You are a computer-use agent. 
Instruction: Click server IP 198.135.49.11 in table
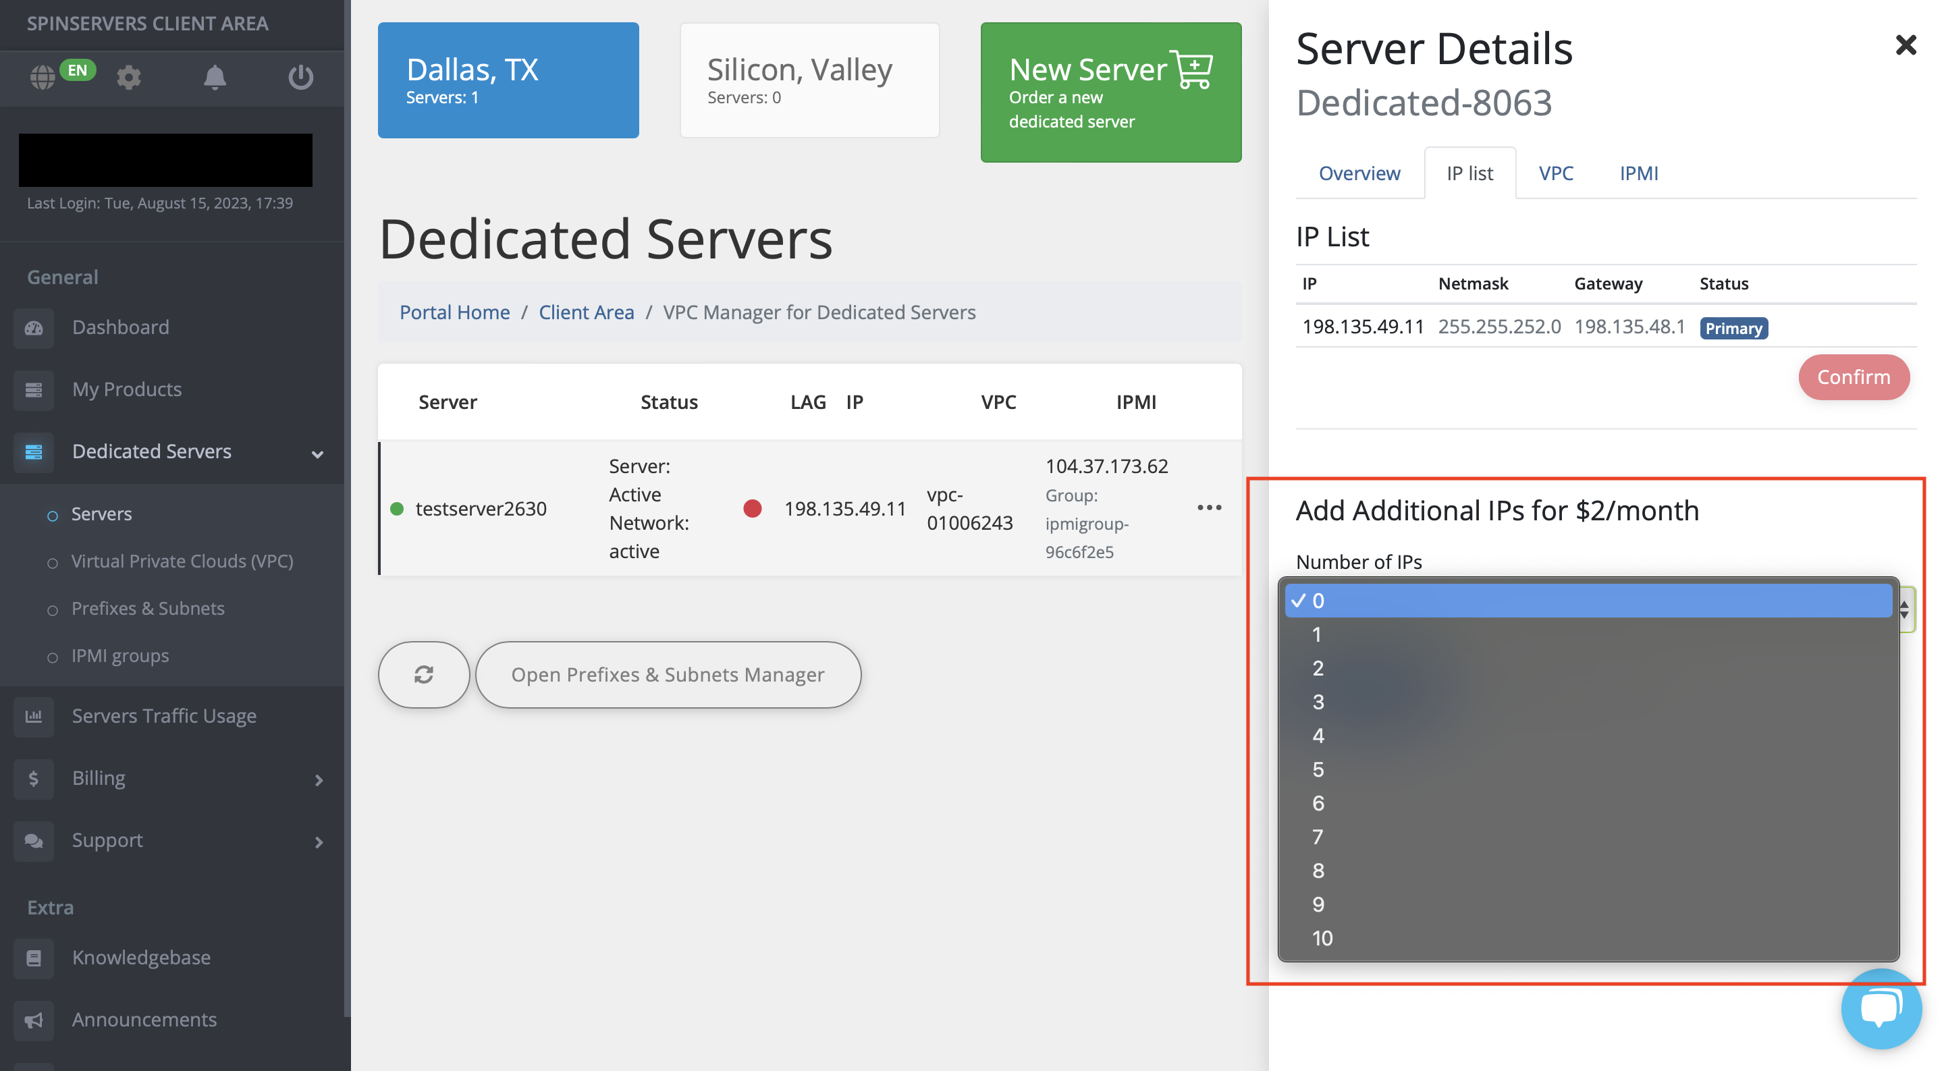tap(844, 509)
